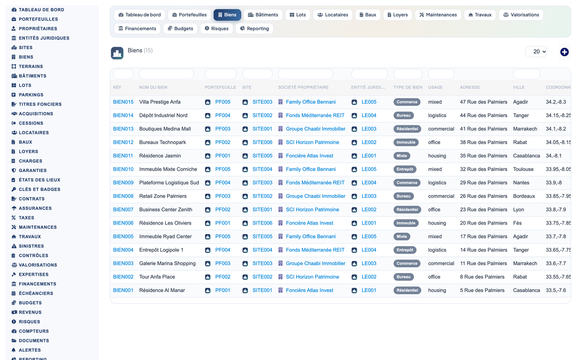Open Acquisitions in the sidebar
Screen dimensions: 582x360
(x=36, y=114)
